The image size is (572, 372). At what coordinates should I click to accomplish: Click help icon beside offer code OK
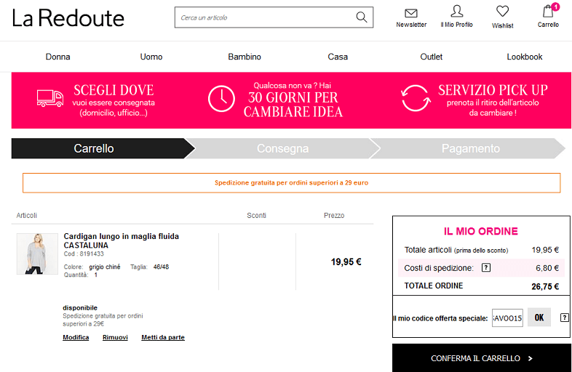[x=564, y=318]
